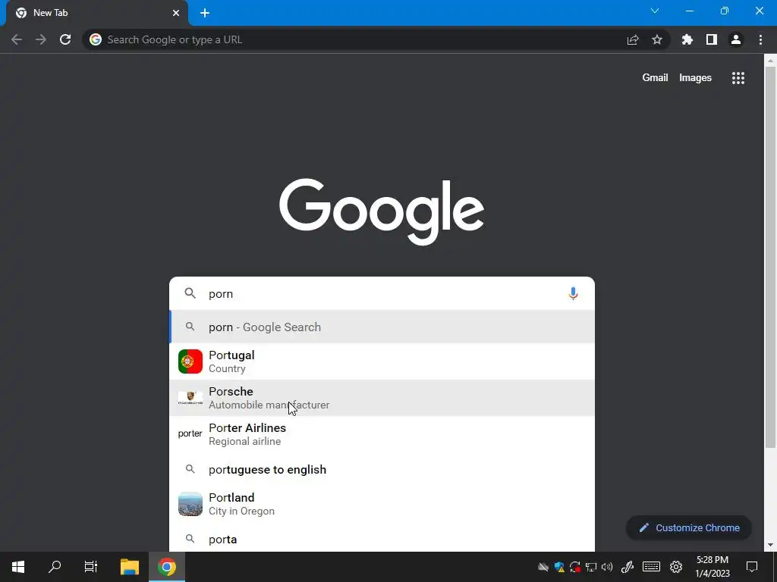
Task: Open the notification center icon
Action: pyautogui.click(x=752, y=567)
